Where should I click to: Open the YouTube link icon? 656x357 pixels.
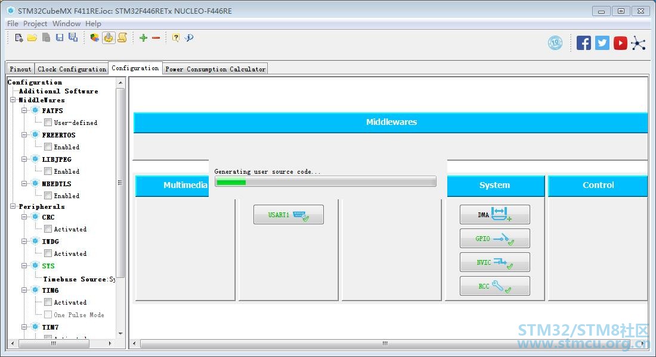(620, 43)
